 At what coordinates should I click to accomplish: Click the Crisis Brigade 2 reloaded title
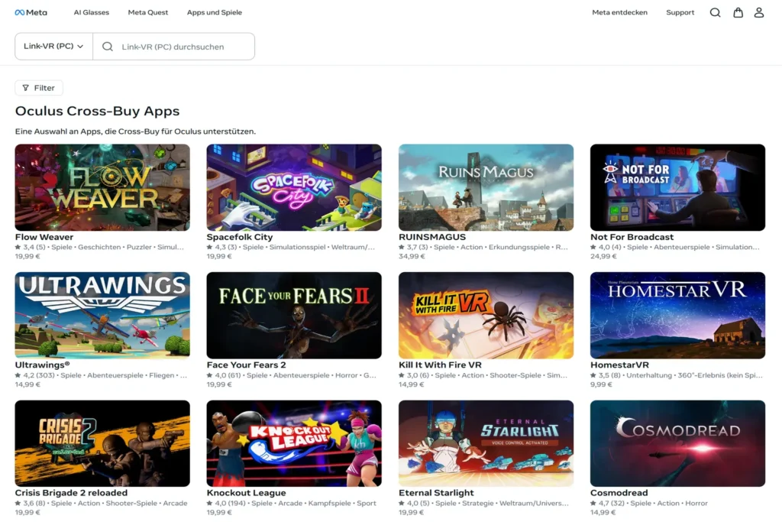coord(71,492)
